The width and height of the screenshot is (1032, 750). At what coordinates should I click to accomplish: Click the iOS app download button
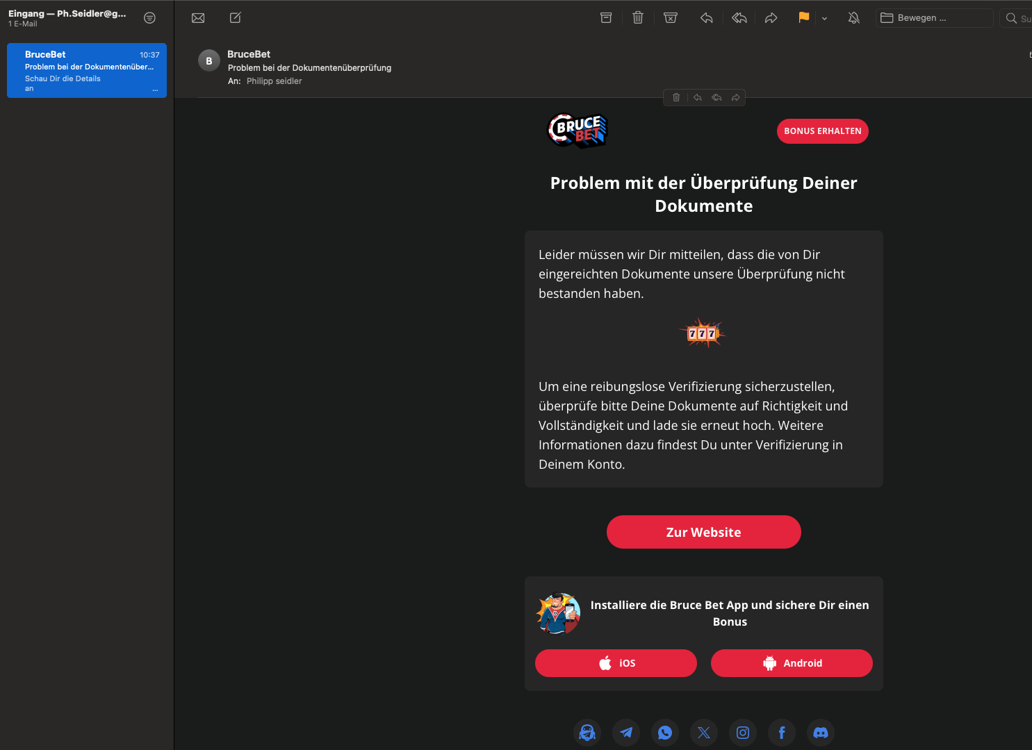point(616,663)
